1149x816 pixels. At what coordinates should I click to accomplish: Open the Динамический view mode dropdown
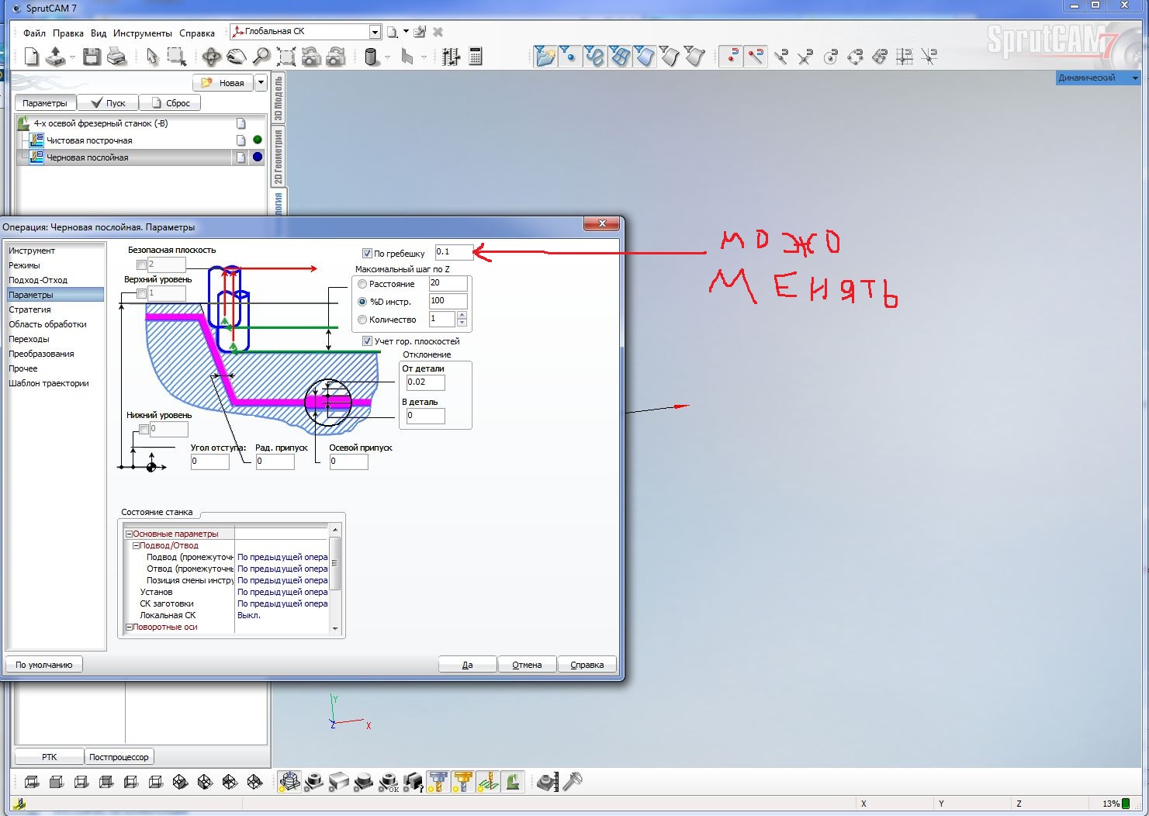[x=1135, y=78]
